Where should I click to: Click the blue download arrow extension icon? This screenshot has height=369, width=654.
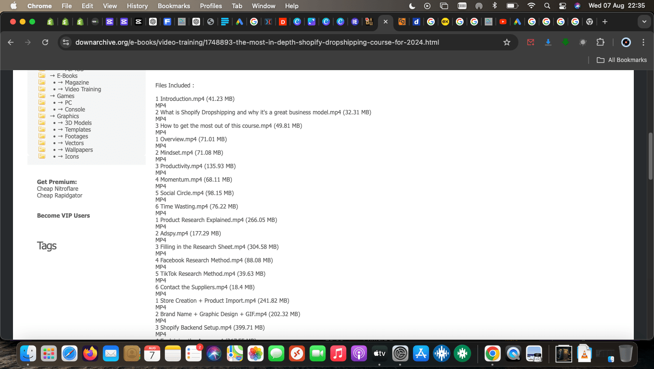548,42
